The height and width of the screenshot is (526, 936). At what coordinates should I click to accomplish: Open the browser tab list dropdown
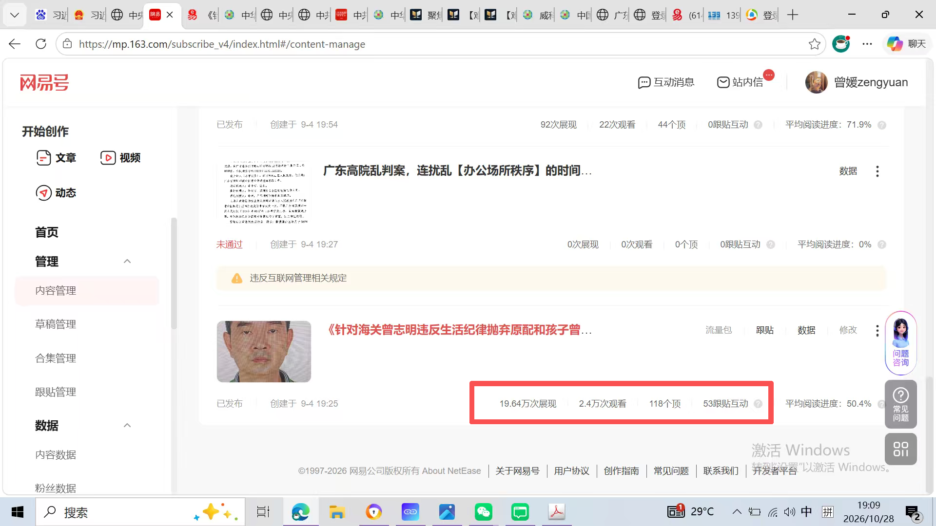click(15, 15)
